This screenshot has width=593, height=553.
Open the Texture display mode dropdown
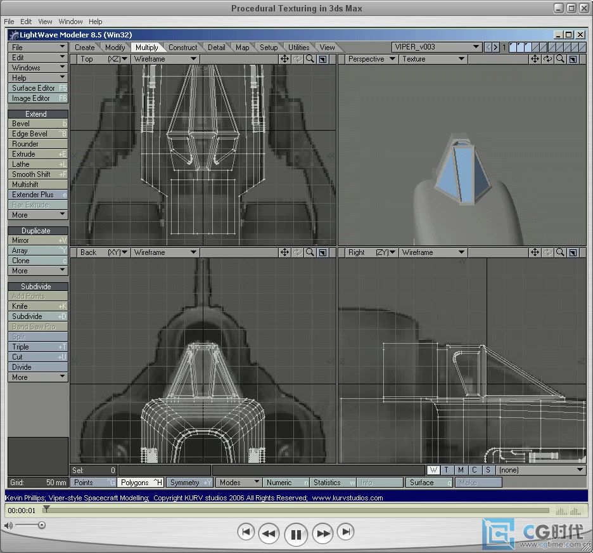point(433,59)
